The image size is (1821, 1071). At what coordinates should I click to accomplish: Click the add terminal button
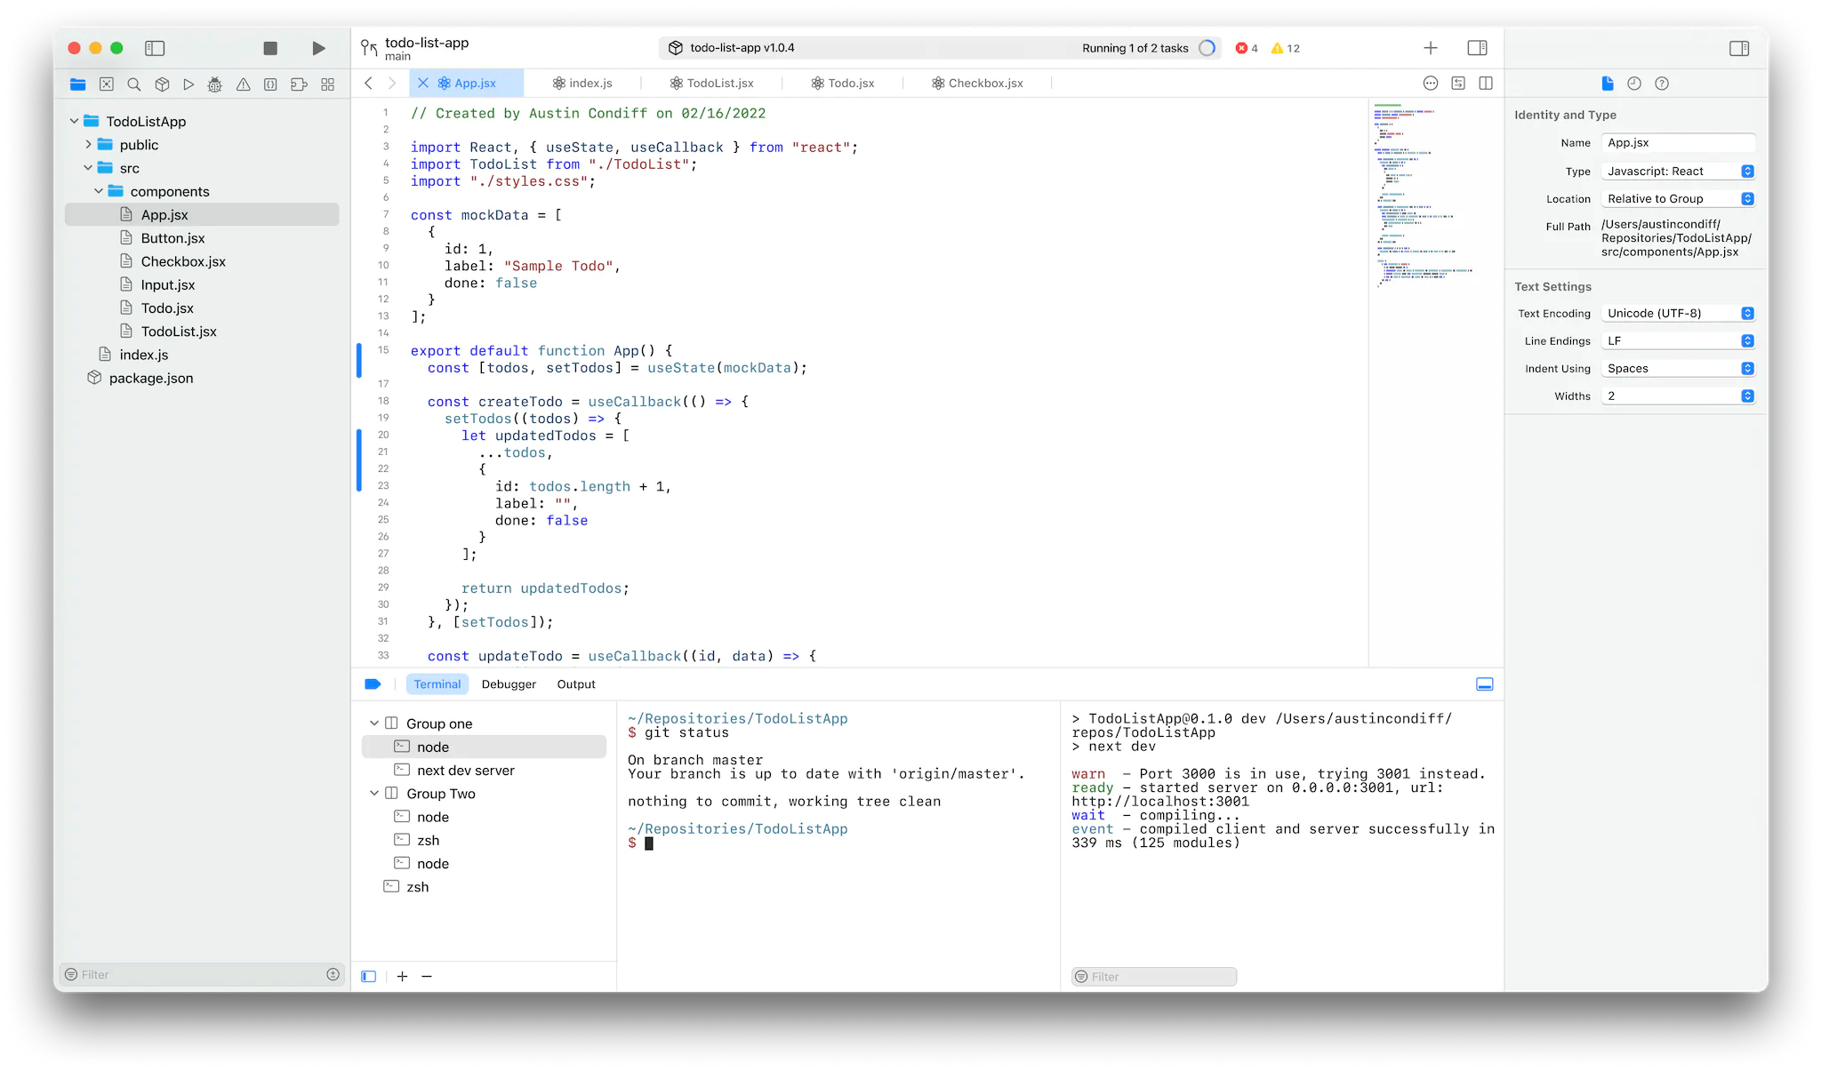(x=402, y=975)
